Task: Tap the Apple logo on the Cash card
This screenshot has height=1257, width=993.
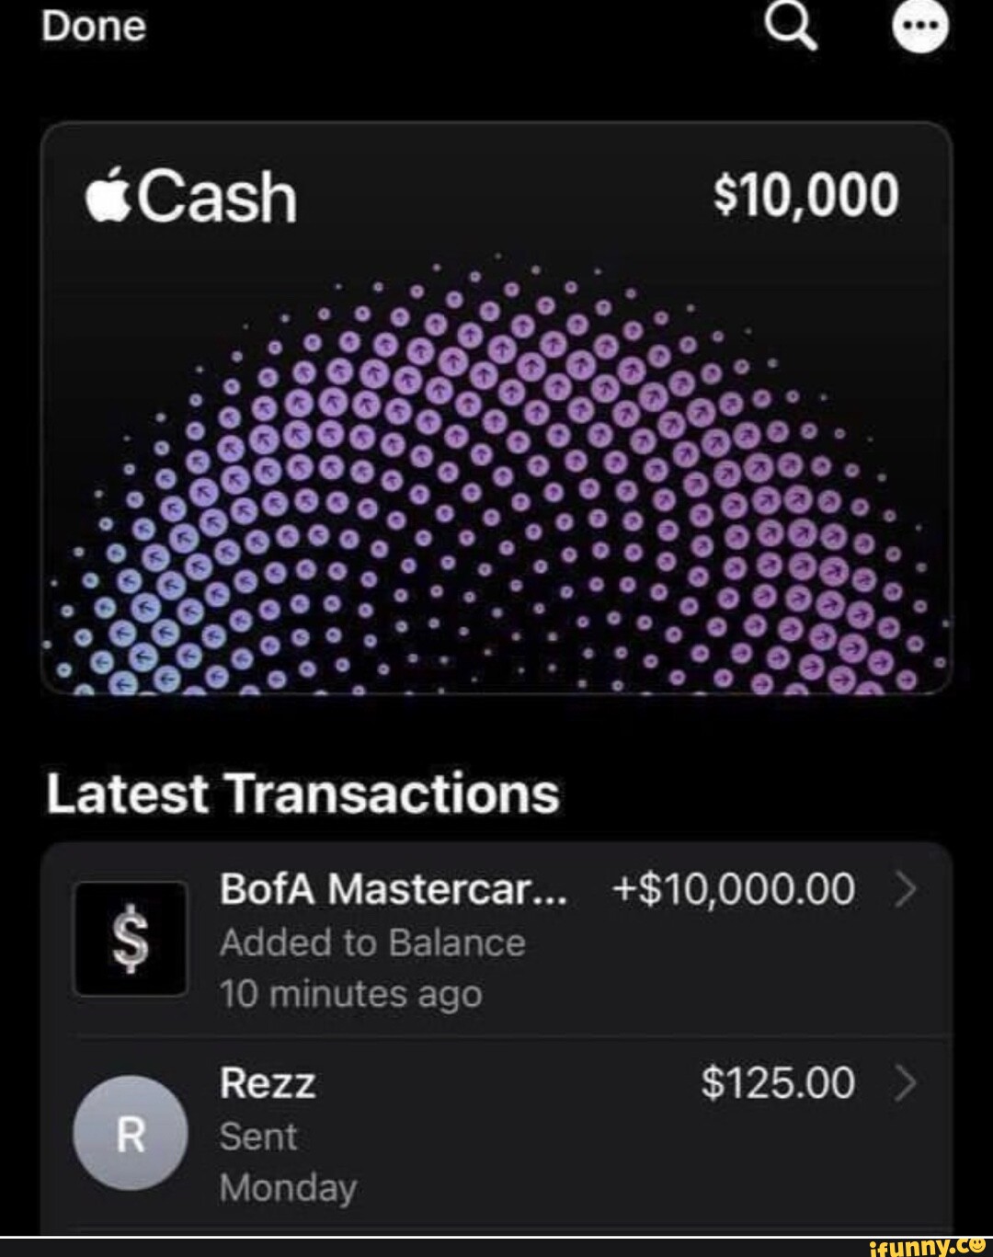Action: [107, 198]
